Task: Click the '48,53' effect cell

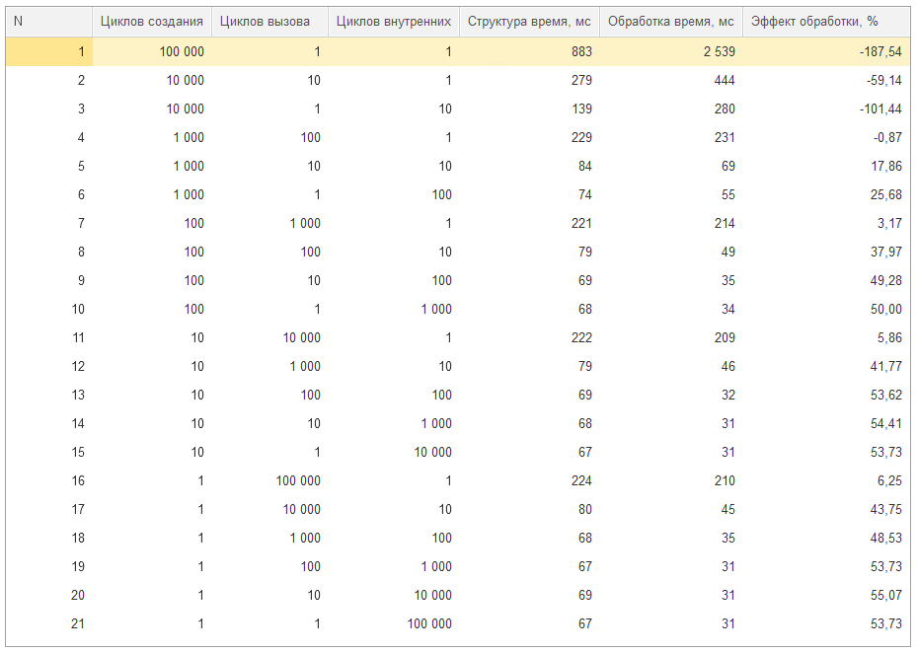Action: (x=826, y=539)
